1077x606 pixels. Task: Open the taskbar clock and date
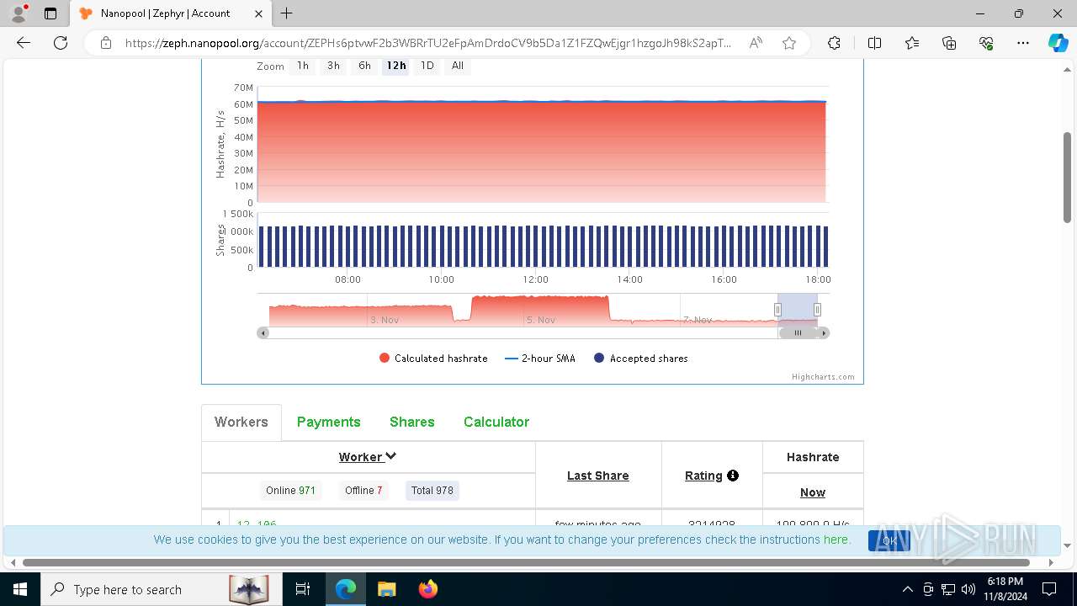[1005, 589]
